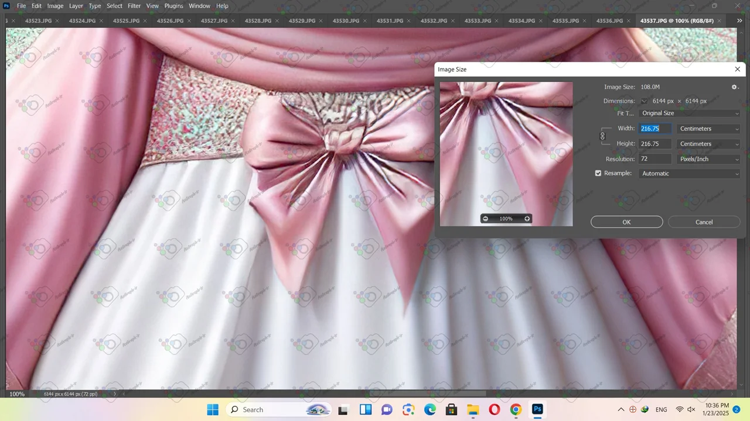This screenshot has height=421, width=750.
Task: Close the 43523.JPG document tab
Action: [57, 21]
